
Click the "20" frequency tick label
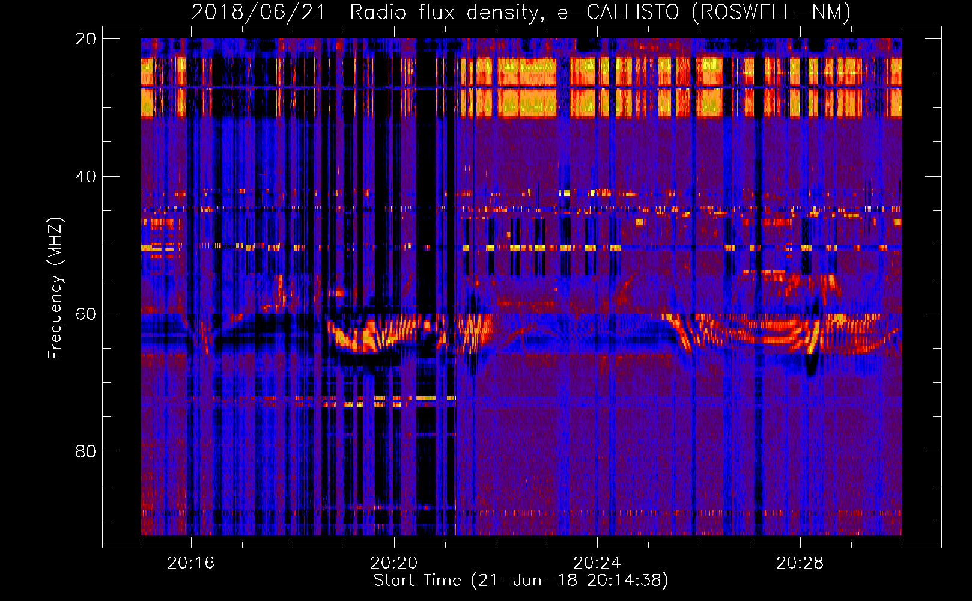pos(85,39)
